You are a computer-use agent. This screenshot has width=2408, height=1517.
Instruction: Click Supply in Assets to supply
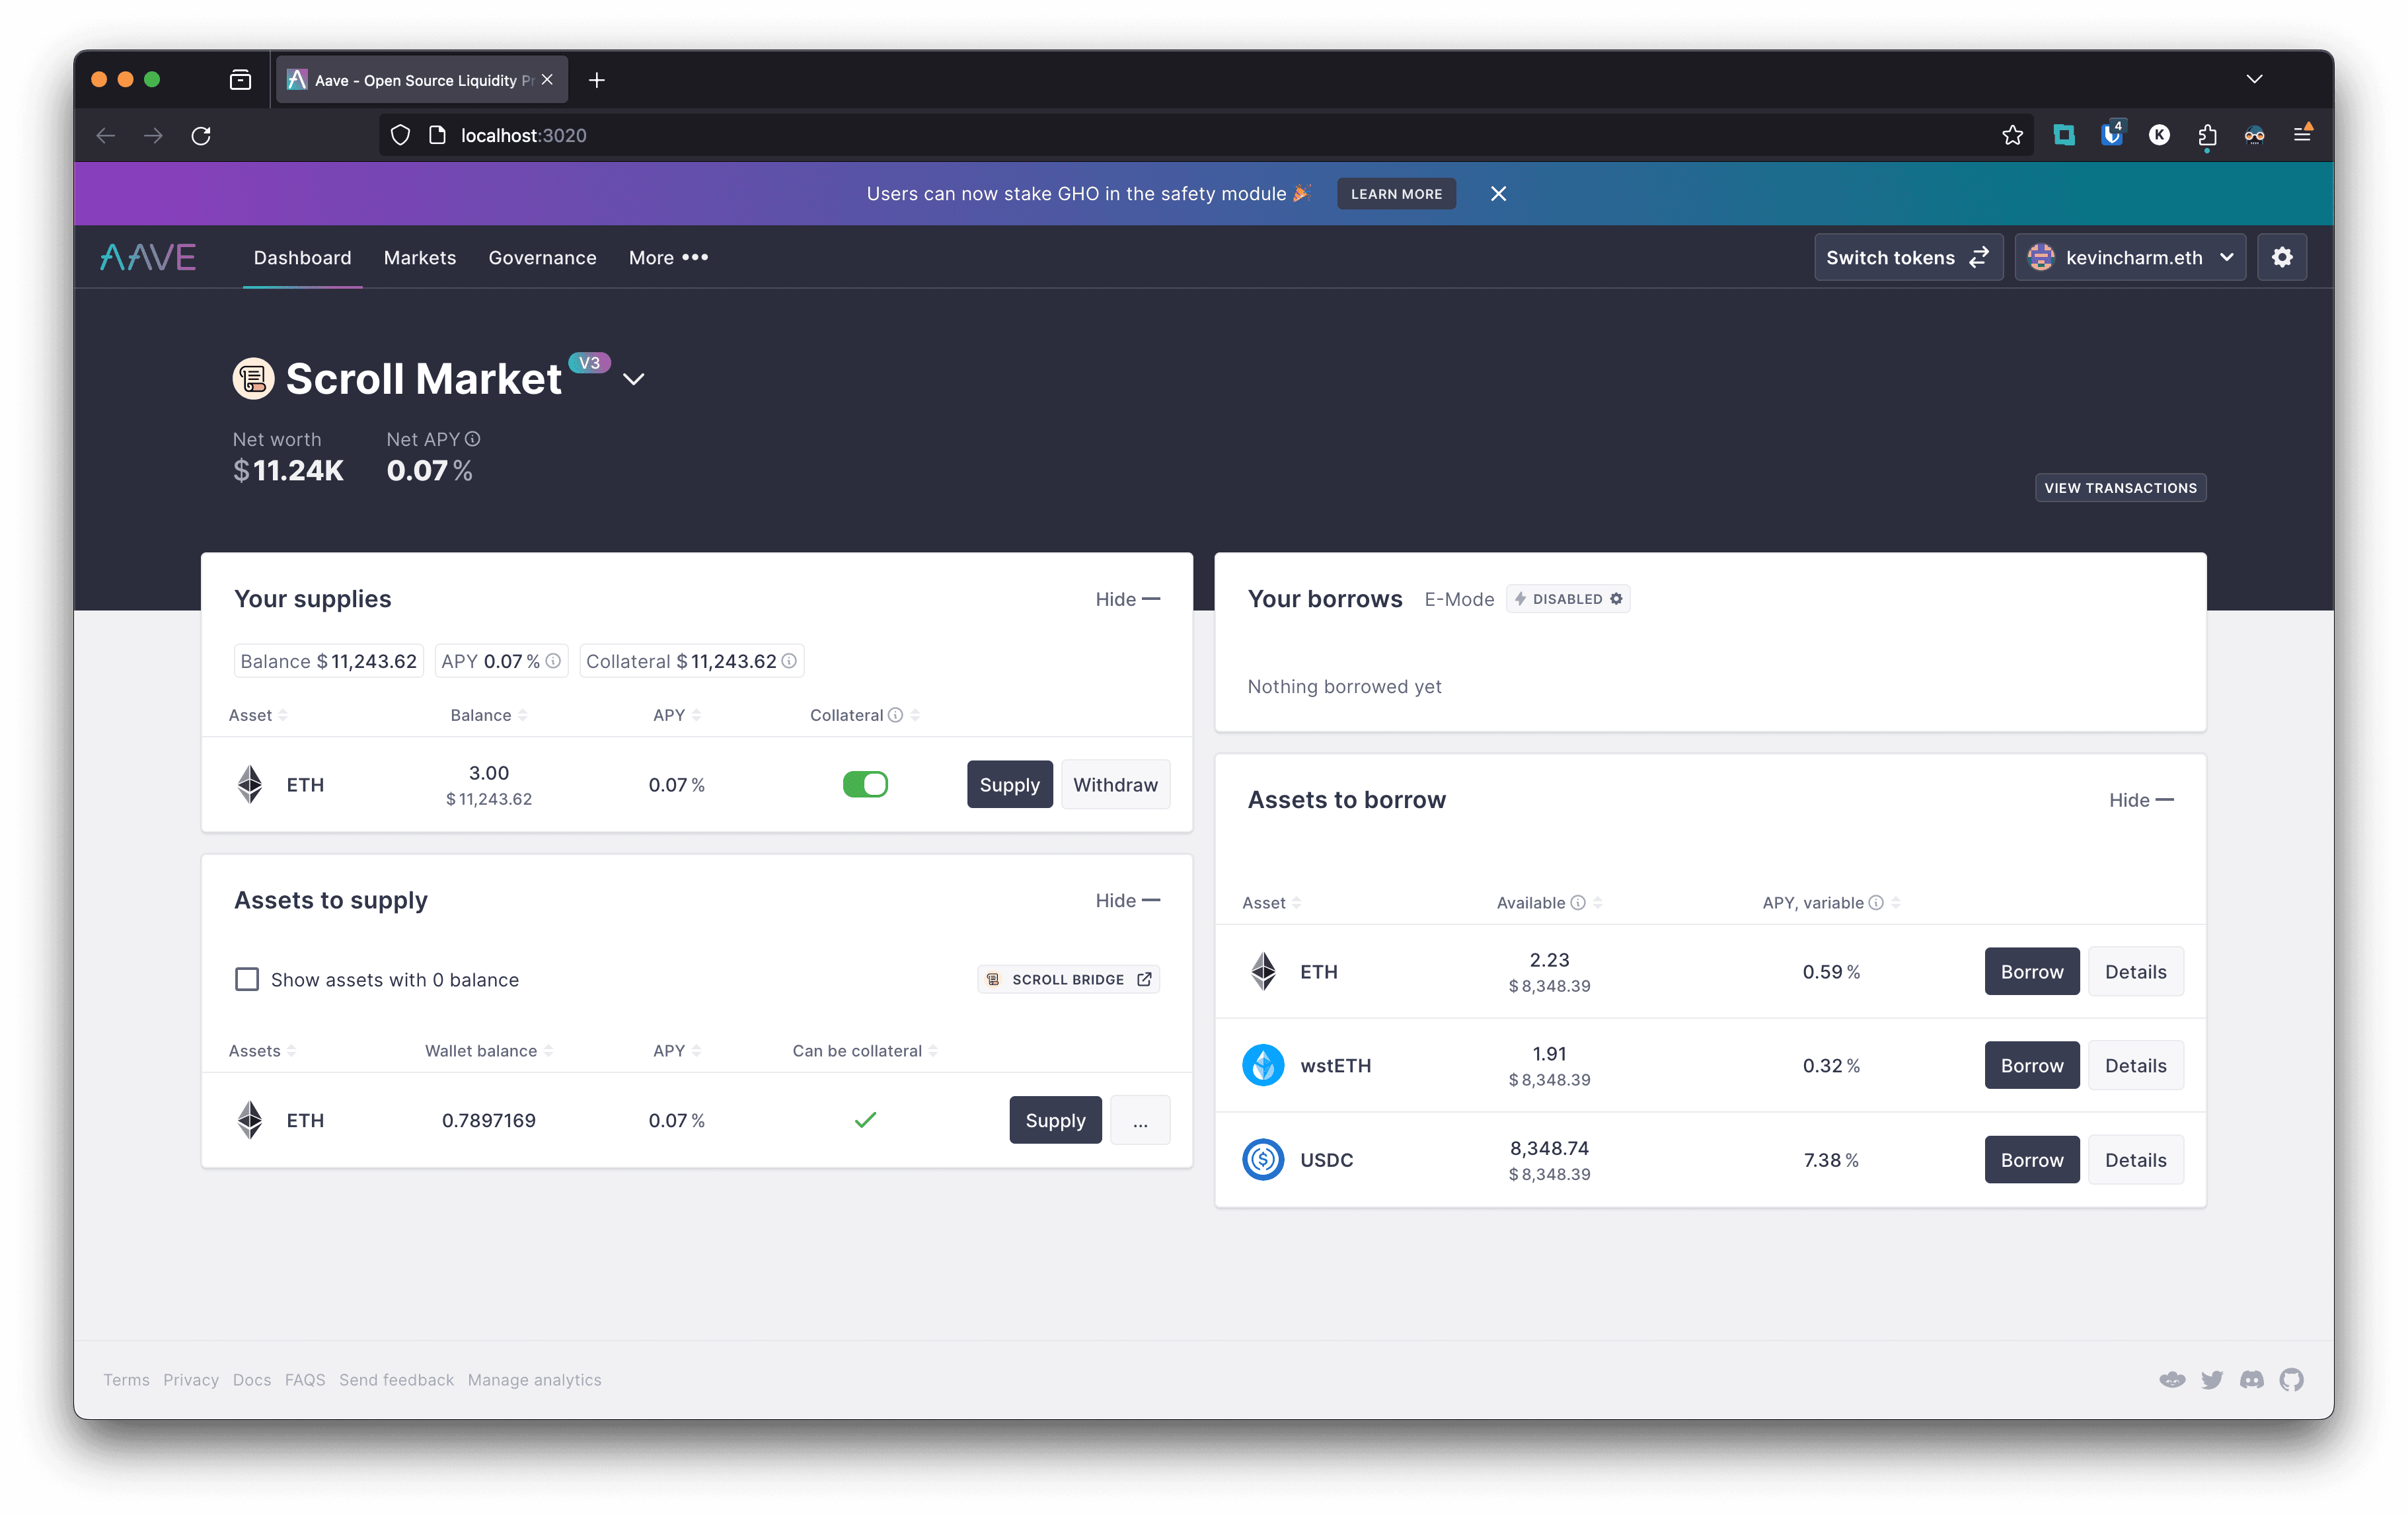click(x=1055, y=1120)
